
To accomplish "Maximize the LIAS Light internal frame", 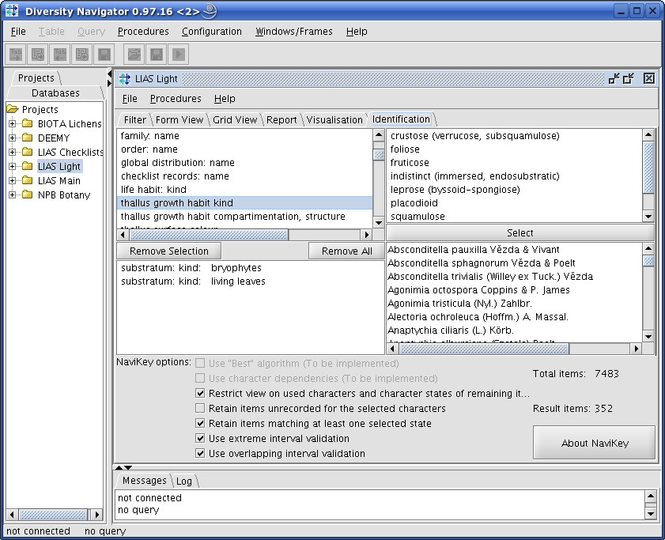I will point(628,78).
